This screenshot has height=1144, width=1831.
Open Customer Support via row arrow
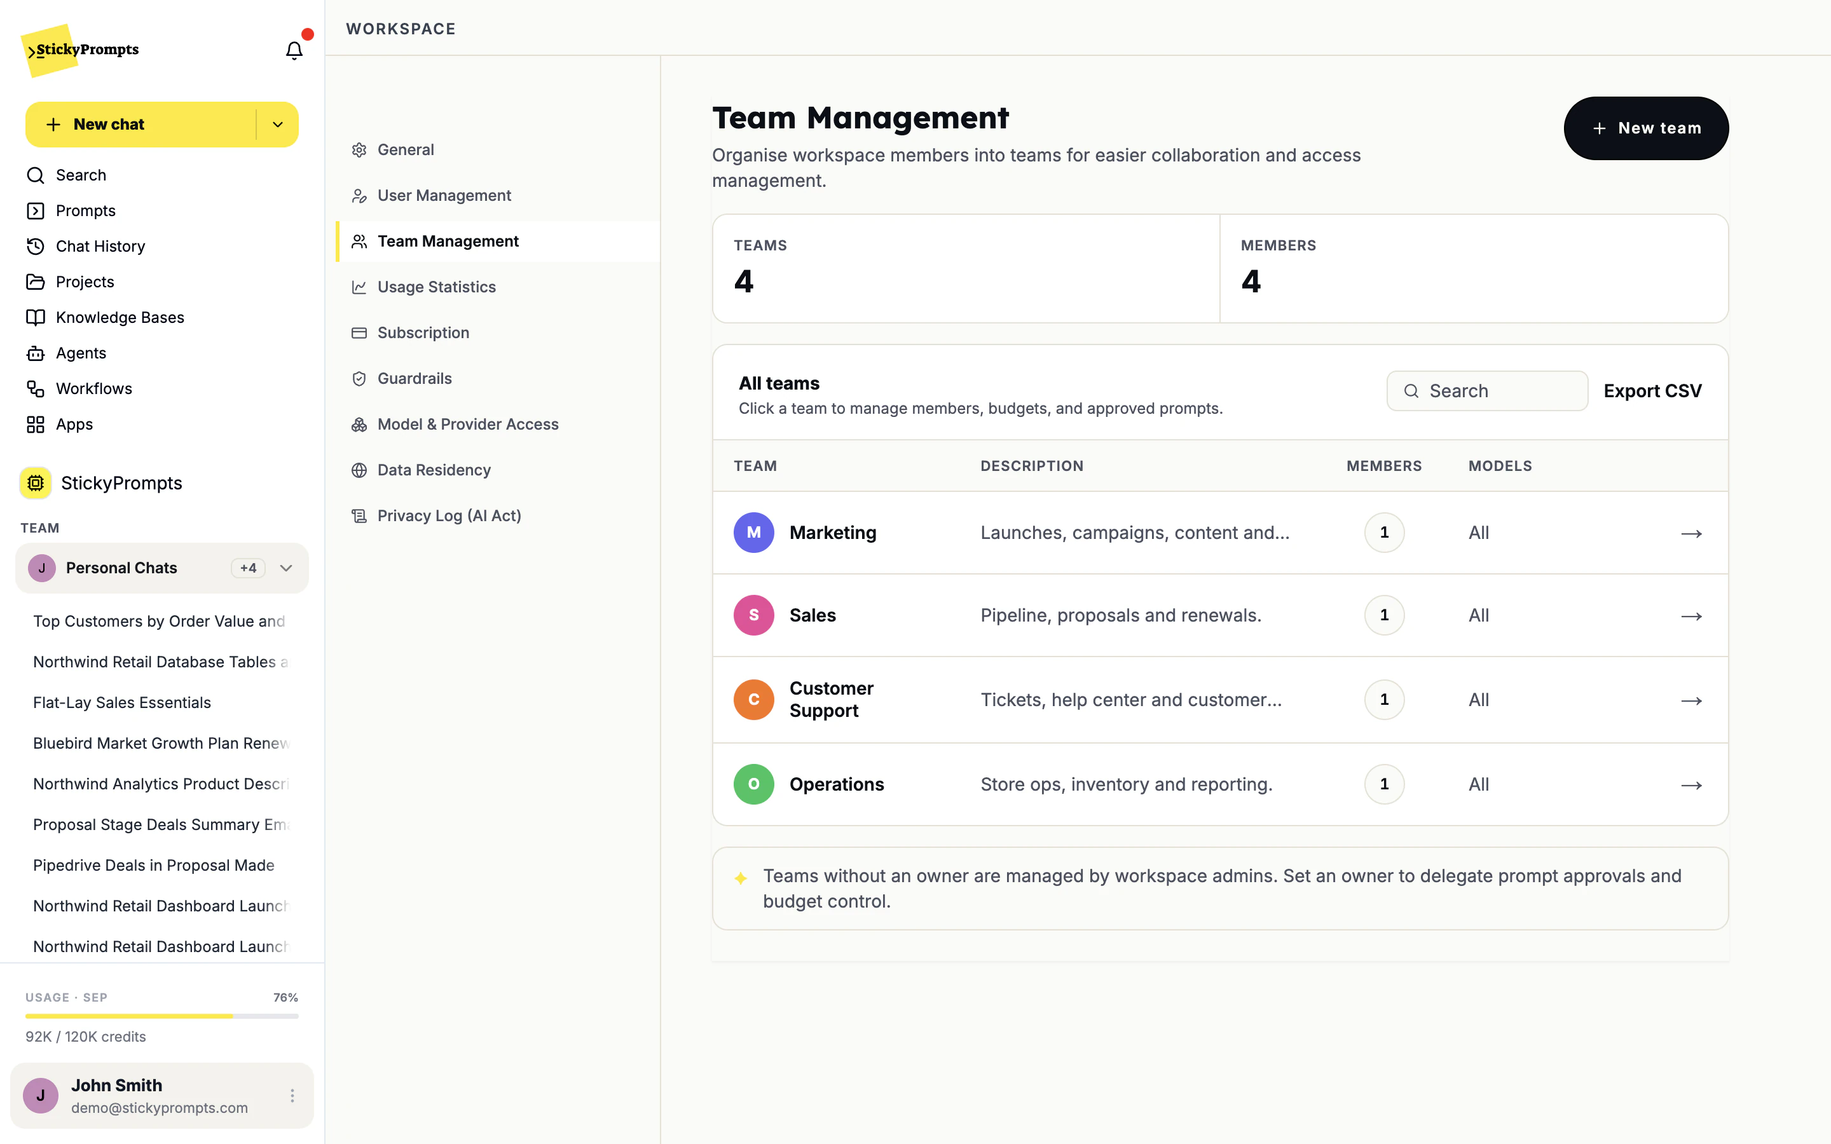(x=1691, y=700)
